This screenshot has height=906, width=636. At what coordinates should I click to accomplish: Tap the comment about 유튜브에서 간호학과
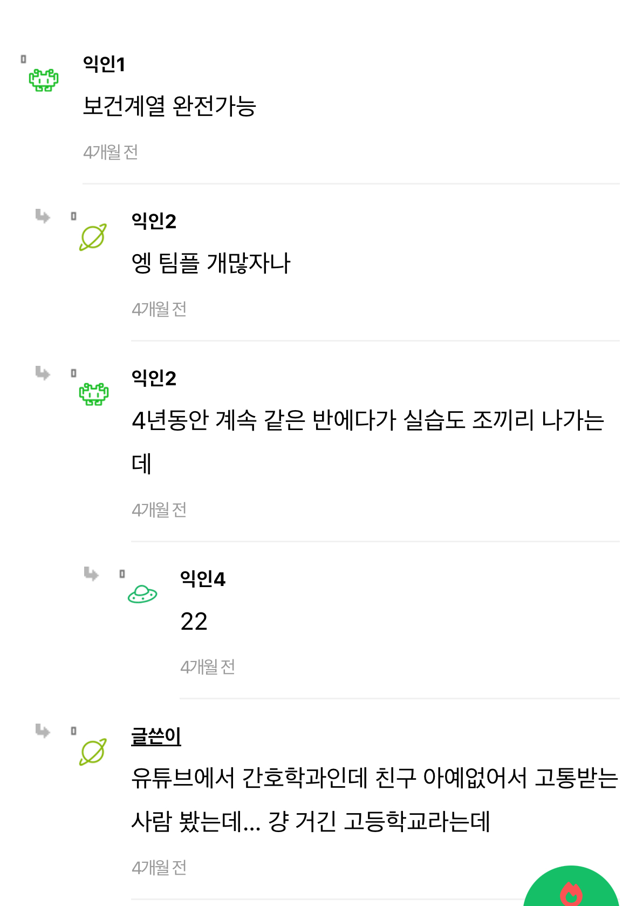pos(374,778)
